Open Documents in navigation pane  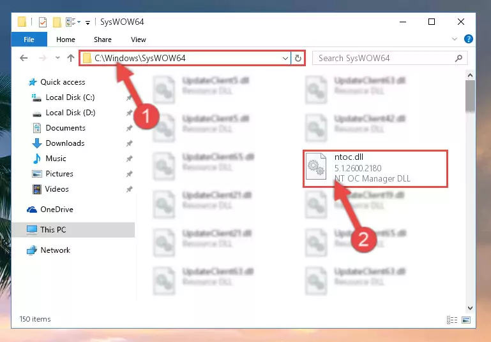(66, 128)
